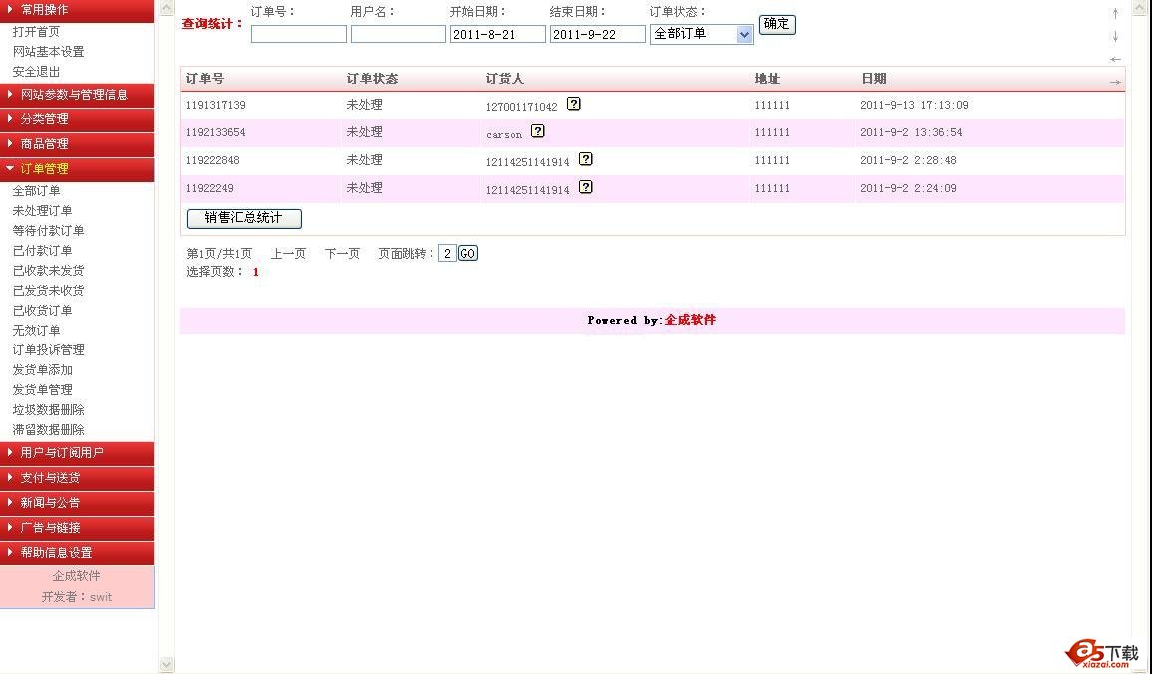Focus the 订单号 search field

pyautogui.click(x=298, y=34)
